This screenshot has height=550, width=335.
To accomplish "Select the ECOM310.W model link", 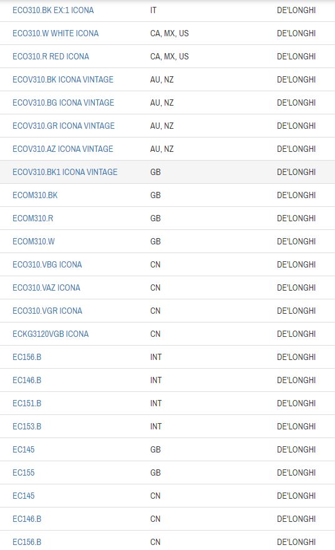I will 34,242.
